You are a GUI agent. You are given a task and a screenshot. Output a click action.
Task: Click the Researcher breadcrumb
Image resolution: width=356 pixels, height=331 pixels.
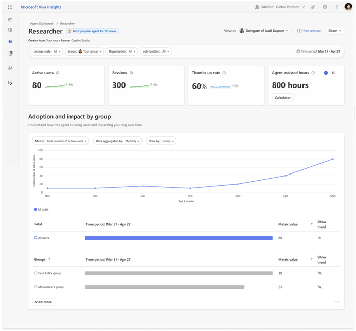point(67,23)
